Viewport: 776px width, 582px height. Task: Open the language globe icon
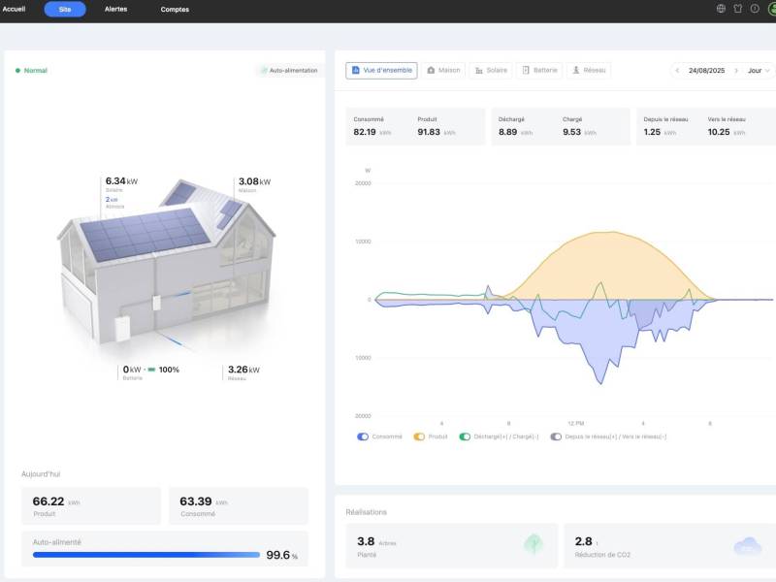(720, 8)
